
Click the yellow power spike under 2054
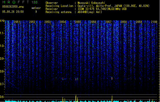tap(63, 99)
